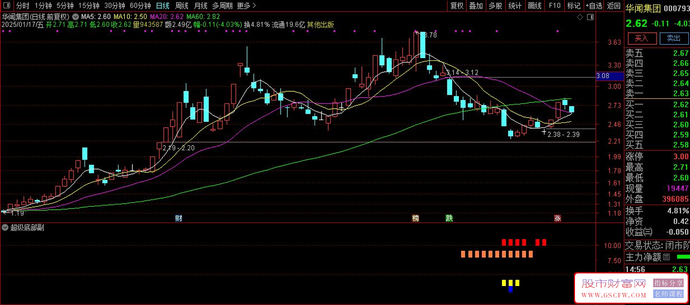The width and height of the screenshot is (690, 305).
Task: Switch to 日线 daily chart
Action: tap(163, 6)
